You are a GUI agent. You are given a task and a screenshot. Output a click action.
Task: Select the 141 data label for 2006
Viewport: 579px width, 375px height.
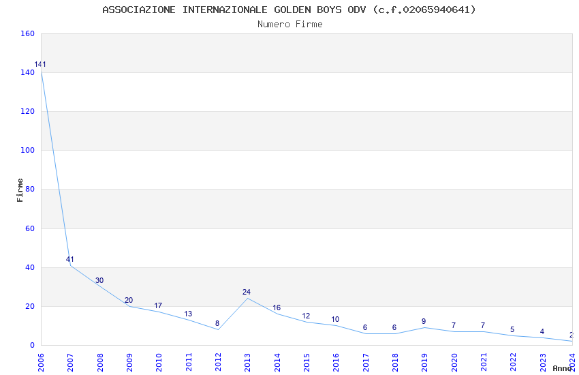40,64
